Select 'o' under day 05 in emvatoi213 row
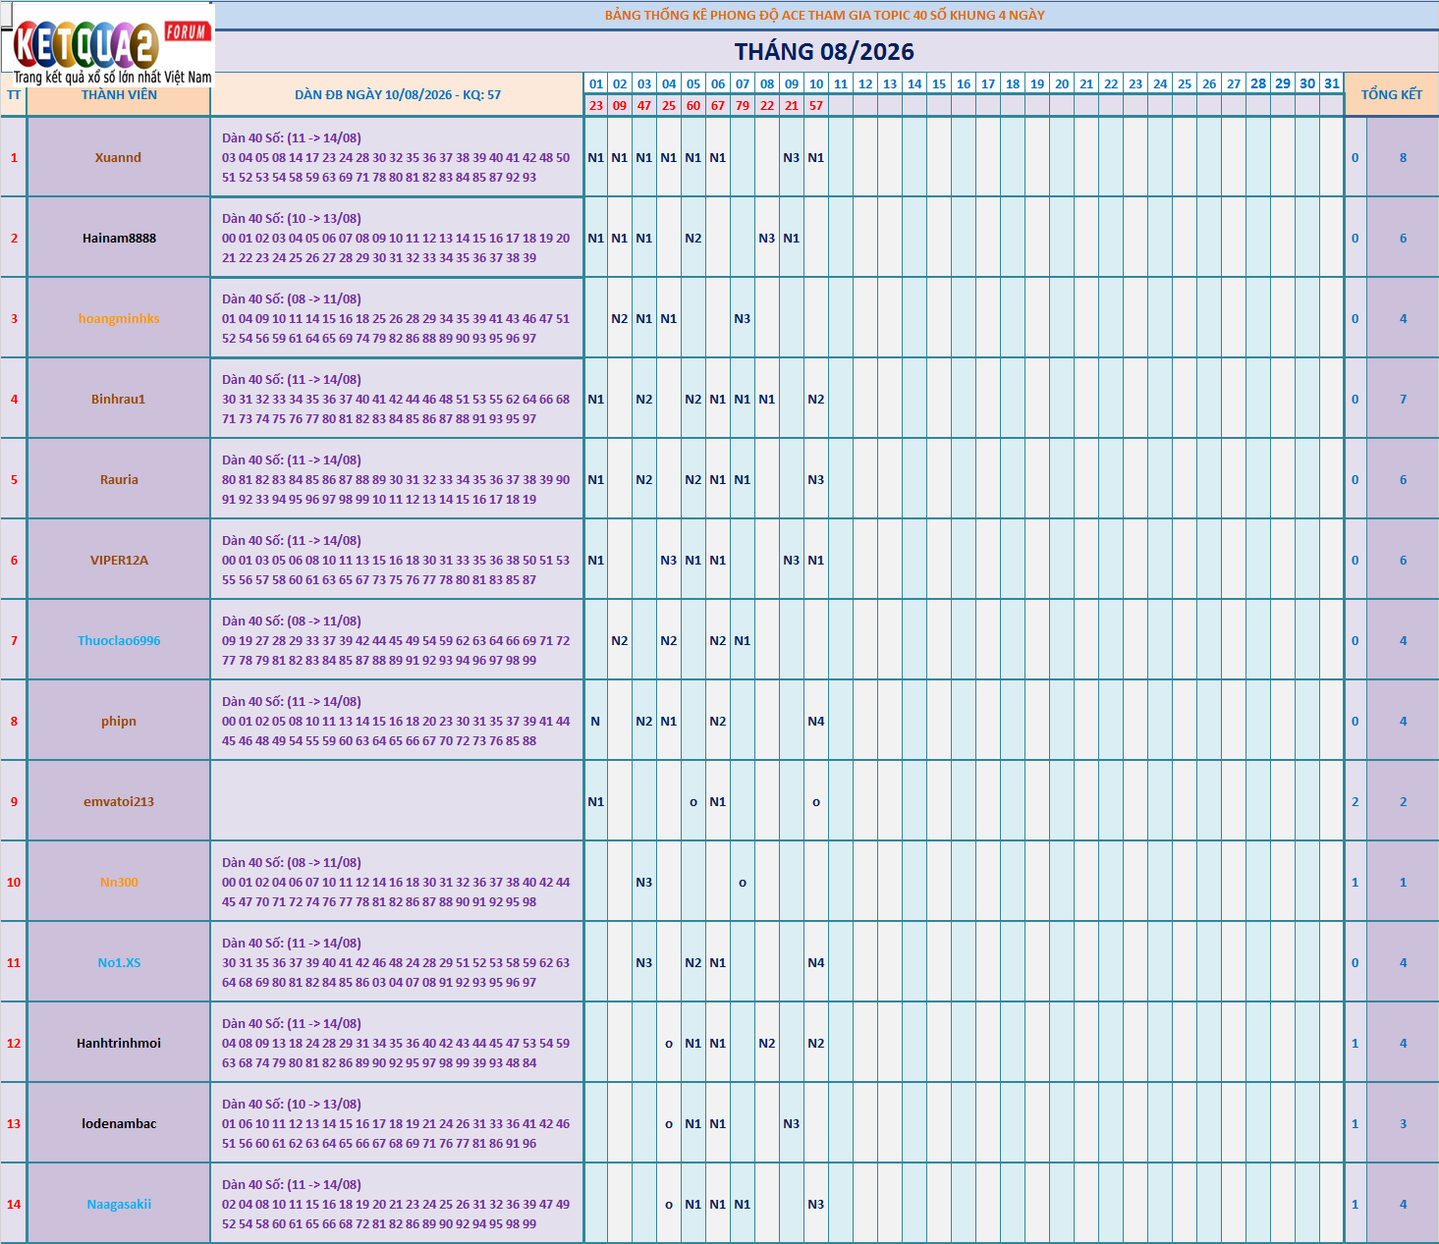 pyautogui.click(x=693, y=803)
